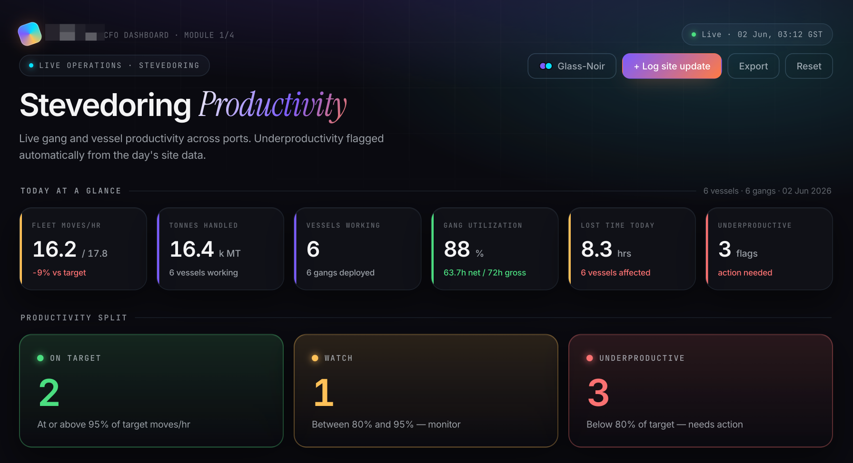Click the Stevedoring Productivity heading
The width and height of the screenshot is (853, 463).
pyautogui.click(x=183, y=106)
